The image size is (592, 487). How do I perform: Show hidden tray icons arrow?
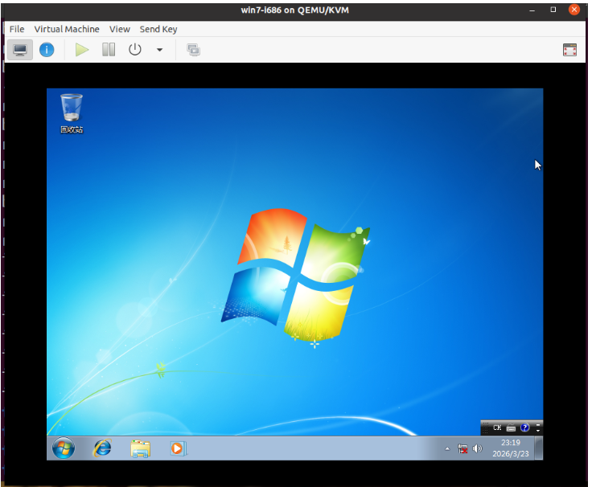pyautogui.click(x=447, y=449)
